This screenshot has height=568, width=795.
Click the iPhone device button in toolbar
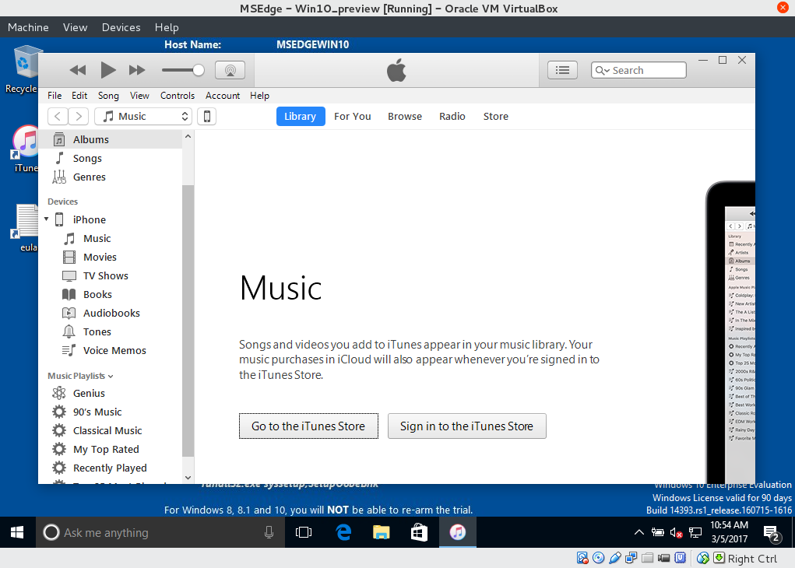pyautogui.click(x=207, y=117)
